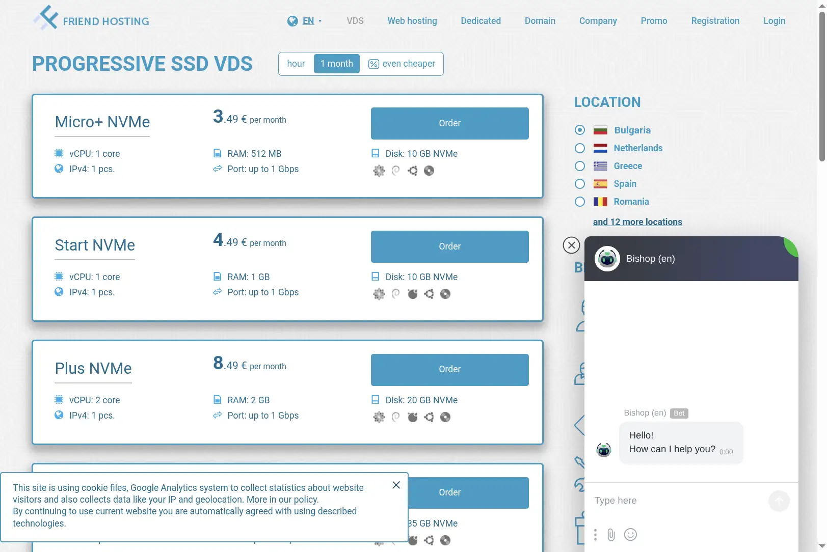Viewport: 827px width, 552px height.
Task: Open the chat emoji picker
Action: point(631,534)
